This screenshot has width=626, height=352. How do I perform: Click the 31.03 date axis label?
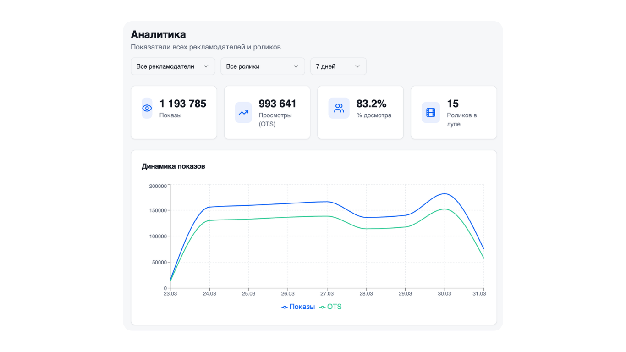click(x=479, y=294)
